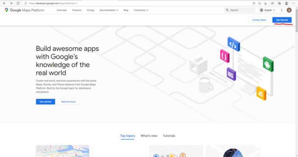Go to the Pricing page

coord(90,10)
